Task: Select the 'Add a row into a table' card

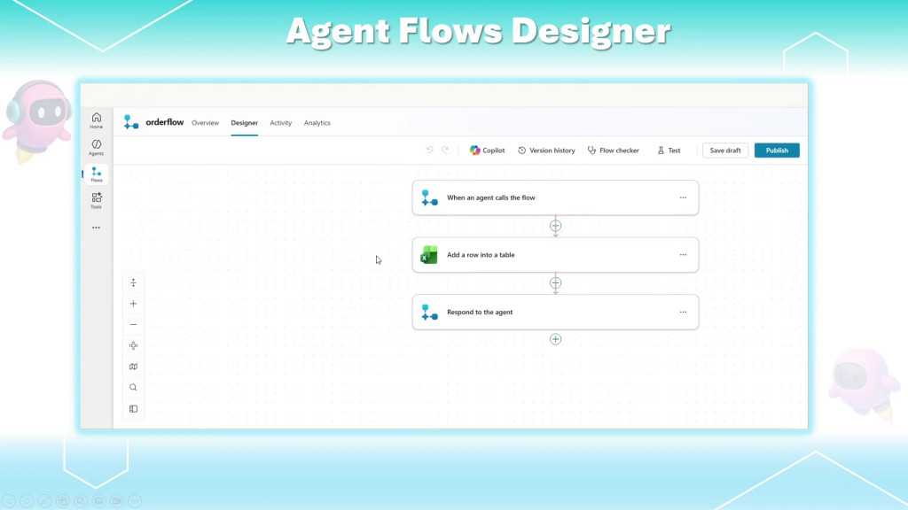Action: pos(555,255)
